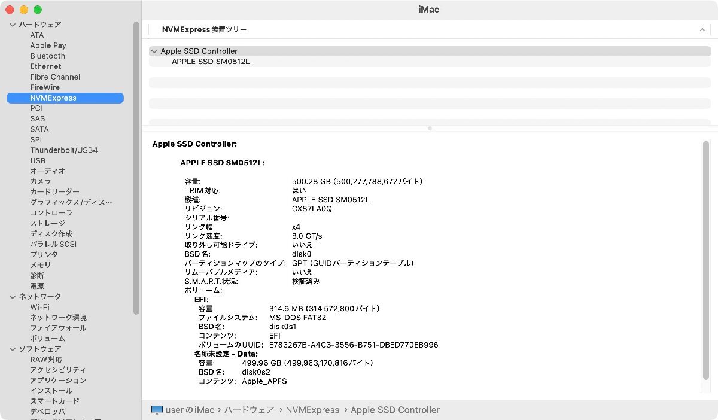Open PCI in the sidebar

[36, 108]
